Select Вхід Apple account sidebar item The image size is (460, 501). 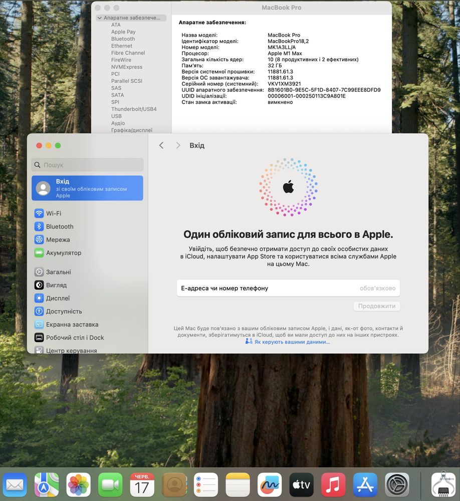[x=87, y=188]
